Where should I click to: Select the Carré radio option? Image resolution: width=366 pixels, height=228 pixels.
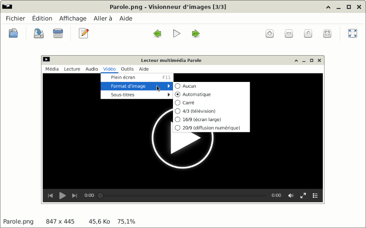point(177,103)
